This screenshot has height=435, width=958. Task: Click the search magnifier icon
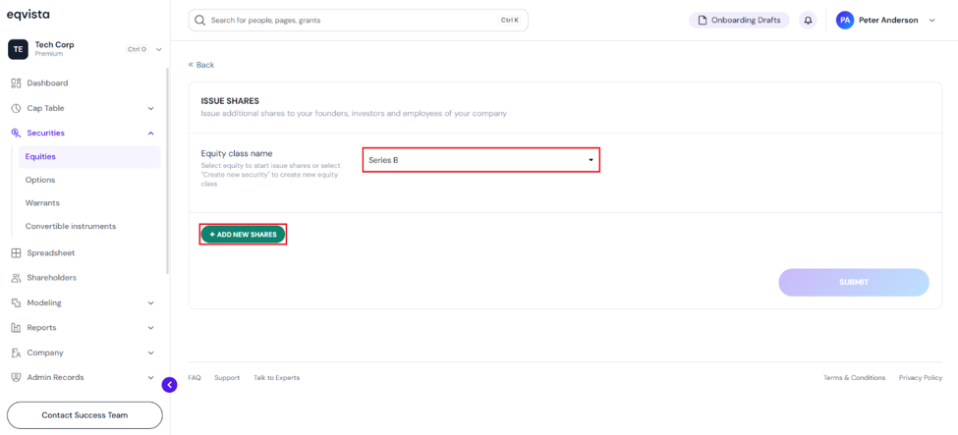point(199,21)
